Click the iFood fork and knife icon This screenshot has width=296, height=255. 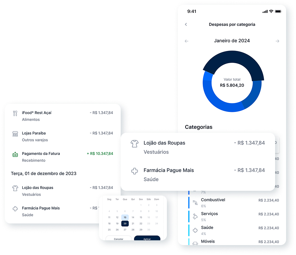tap(15, 113)
